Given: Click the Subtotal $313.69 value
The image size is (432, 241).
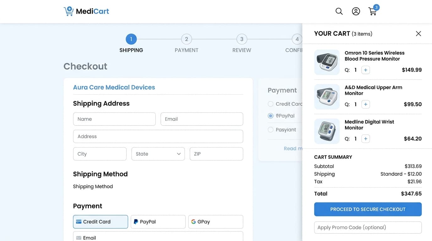Looking at the screenshot, I should click(x=413, y=166).
